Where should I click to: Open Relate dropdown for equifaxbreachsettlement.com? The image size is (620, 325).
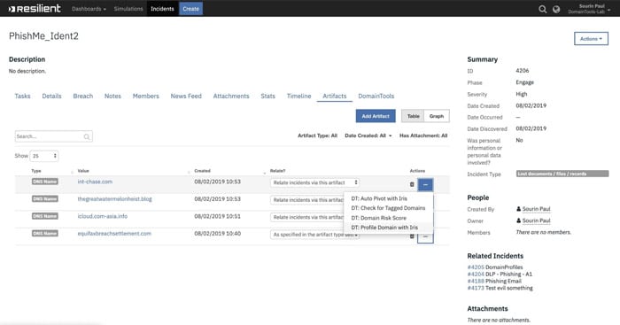point(314,235)
